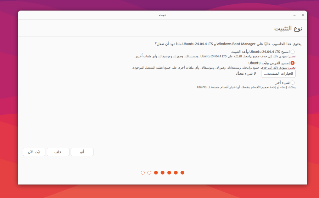Select the 'امسح Ubuntu 24.04.4 LTS وأعد التثبيت' radio option
Screen dimensions: 319x198
[x=292, y=52]
